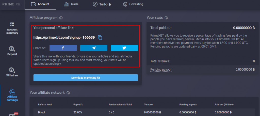Click the Total paid out label

click(161, 28)
